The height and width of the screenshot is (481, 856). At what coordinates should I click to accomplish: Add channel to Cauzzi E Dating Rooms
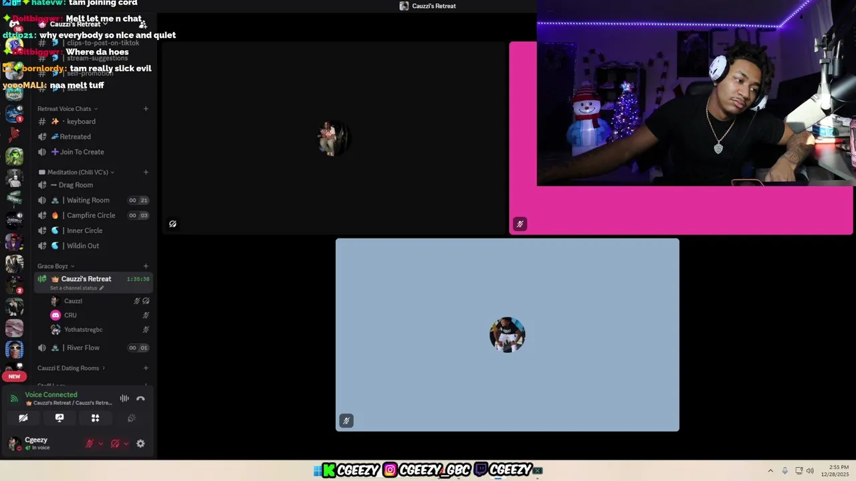(x=146, y=368)
